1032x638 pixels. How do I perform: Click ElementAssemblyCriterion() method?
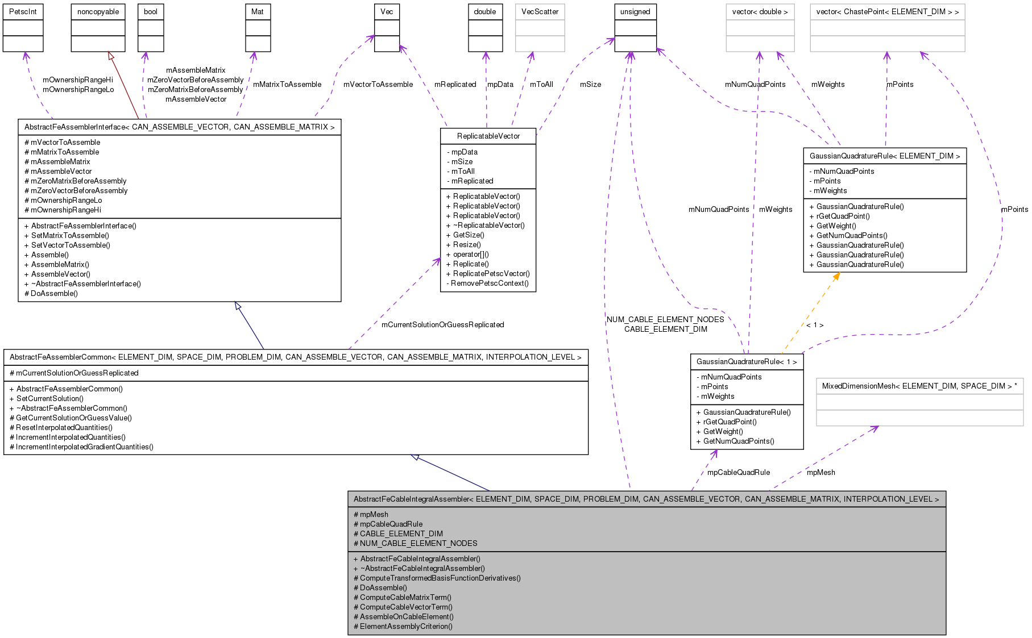(403, 627)
